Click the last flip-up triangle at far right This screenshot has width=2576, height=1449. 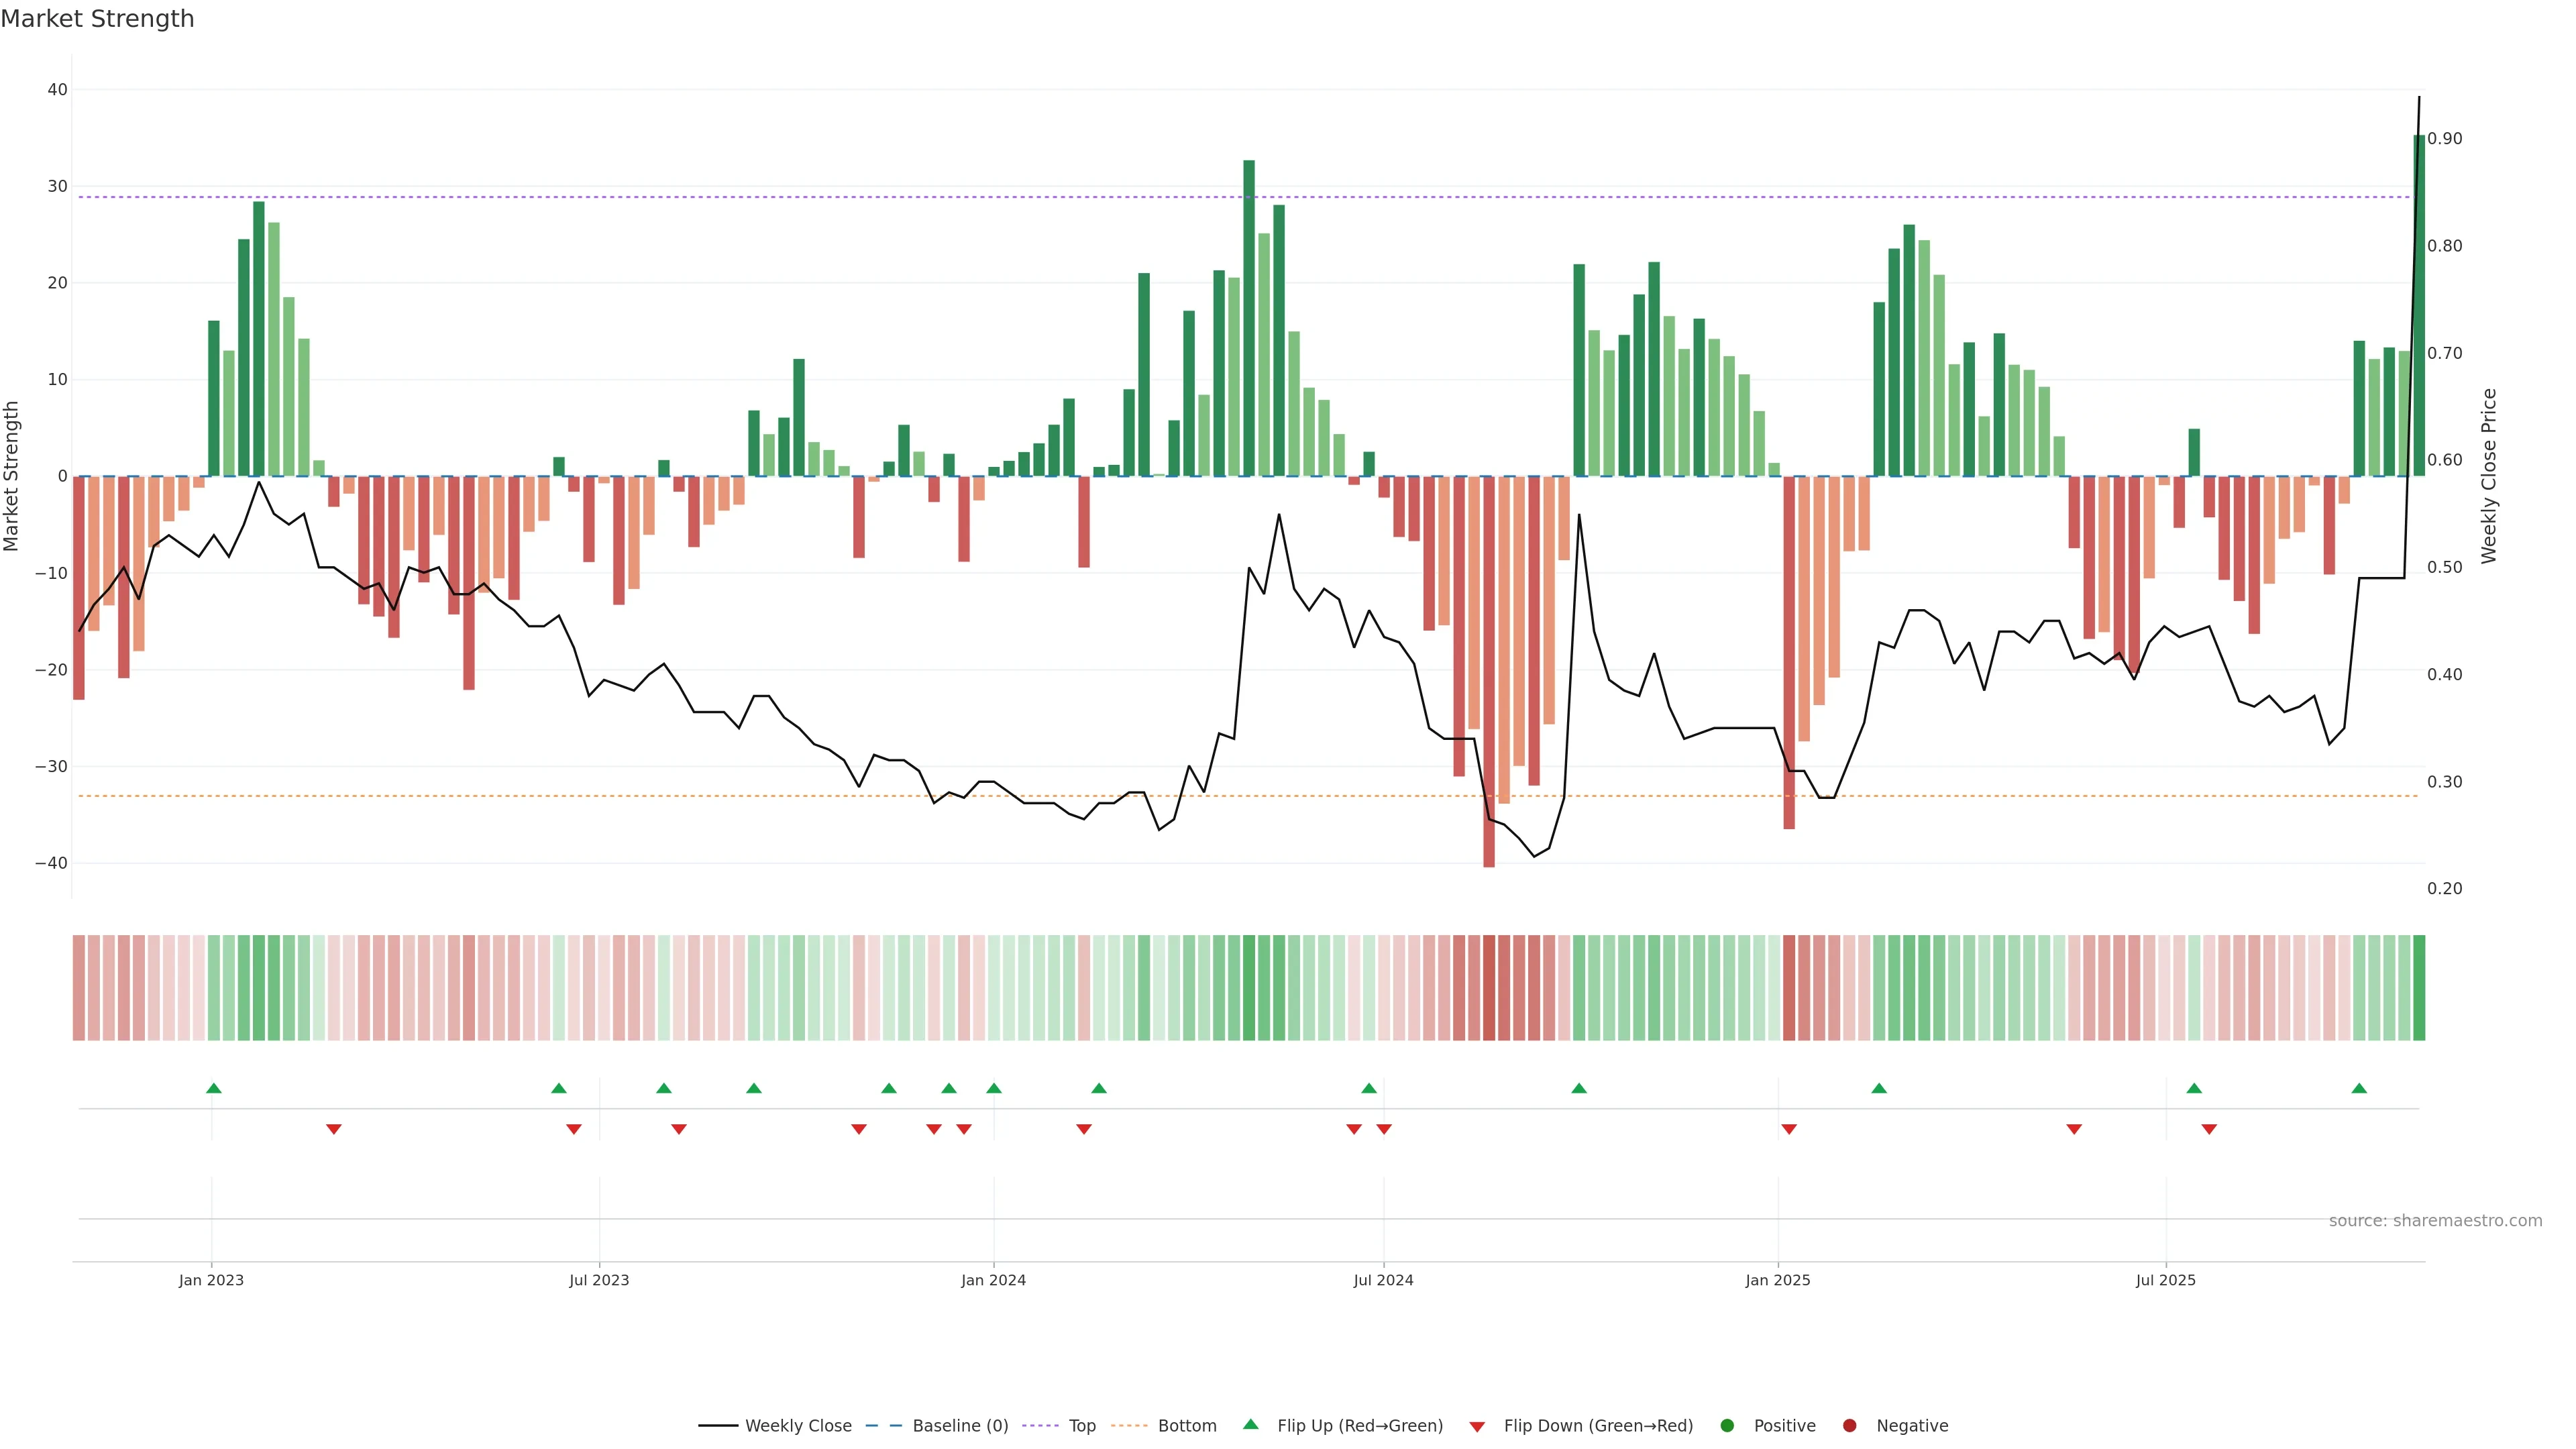2359,1088
